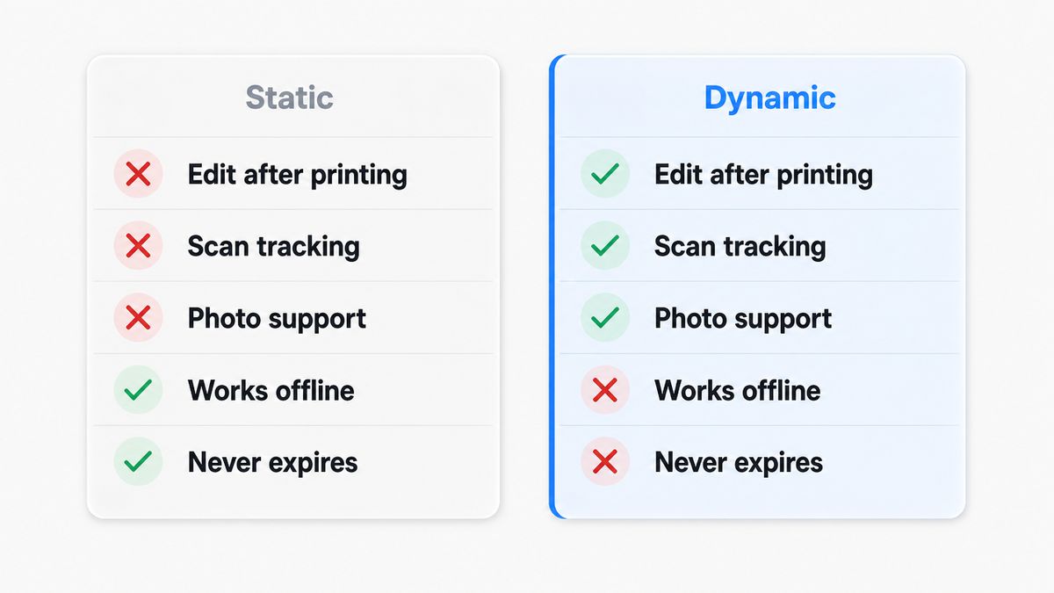This screenshot has width=1054, height=593.
Task: Click Never expires label in Dynamic card
Action: click(x=739, y=463)
